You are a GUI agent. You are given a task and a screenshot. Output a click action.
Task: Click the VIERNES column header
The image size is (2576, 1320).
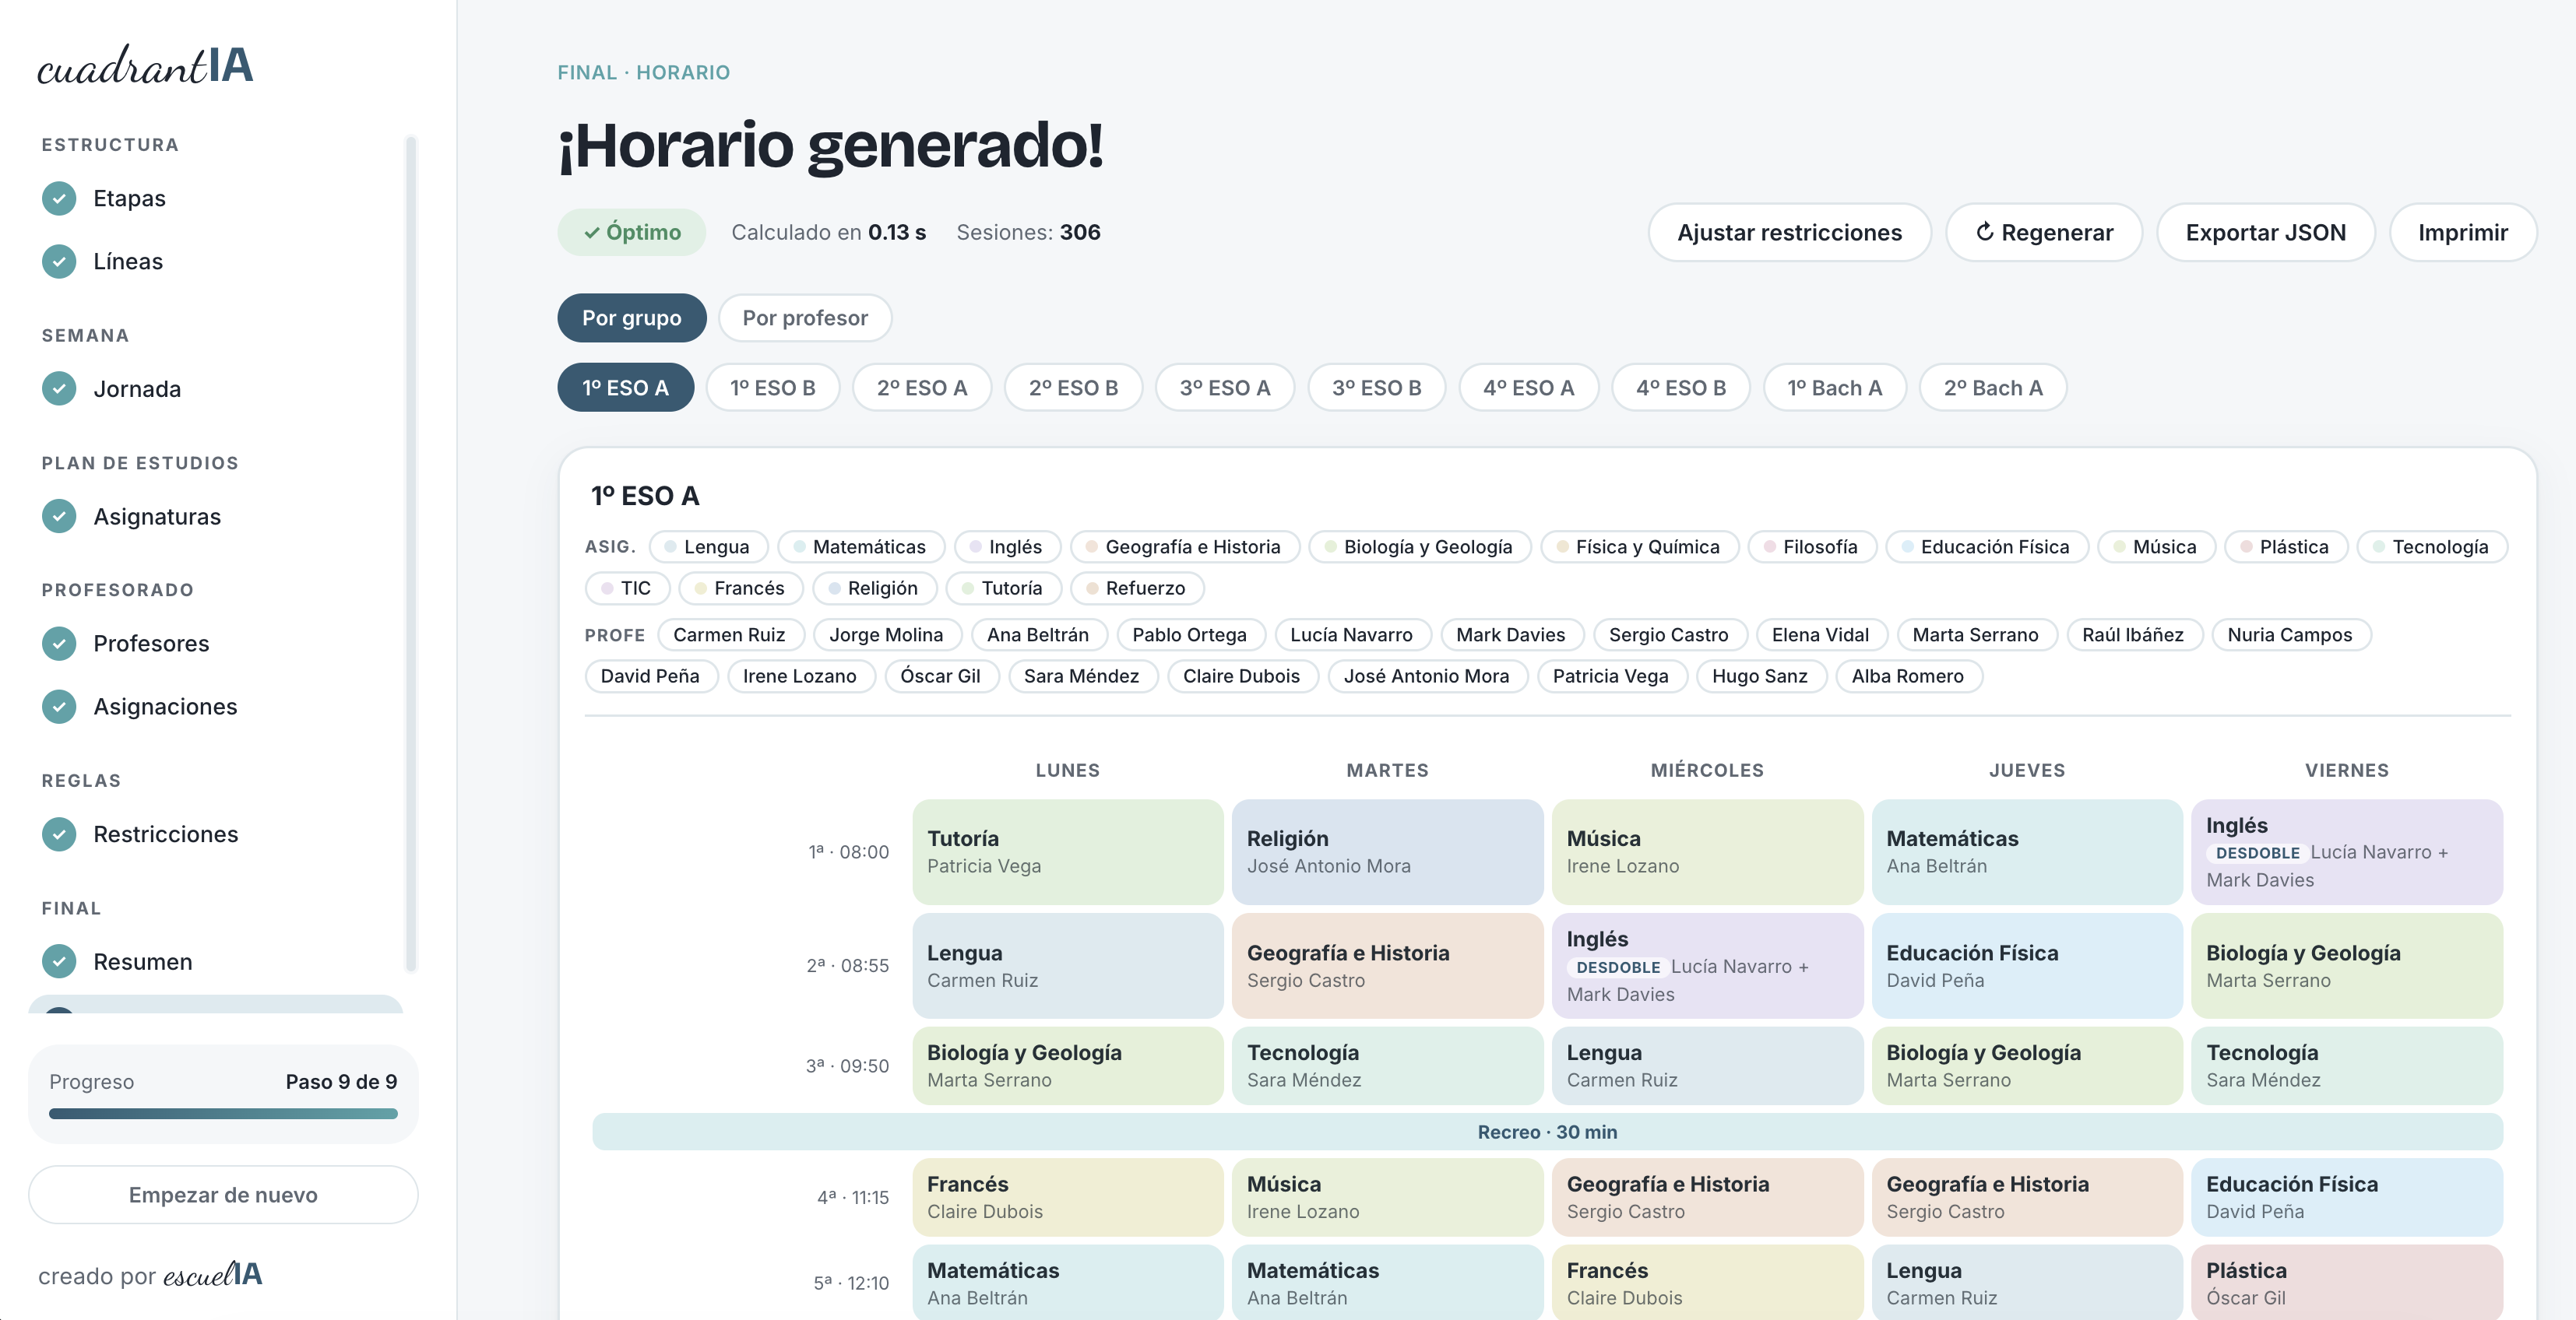(x=2346, y=771)
